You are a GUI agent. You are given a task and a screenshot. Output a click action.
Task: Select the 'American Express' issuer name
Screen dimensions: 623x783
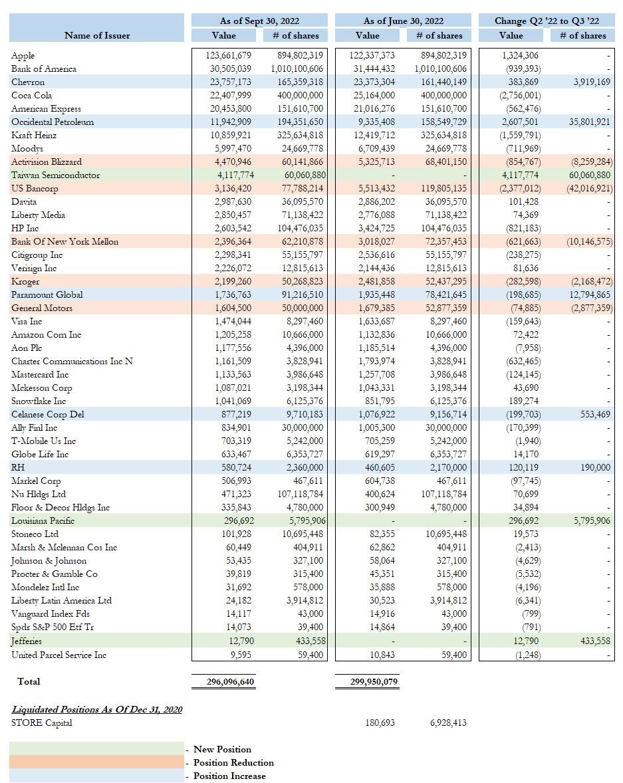pos(46,109)
